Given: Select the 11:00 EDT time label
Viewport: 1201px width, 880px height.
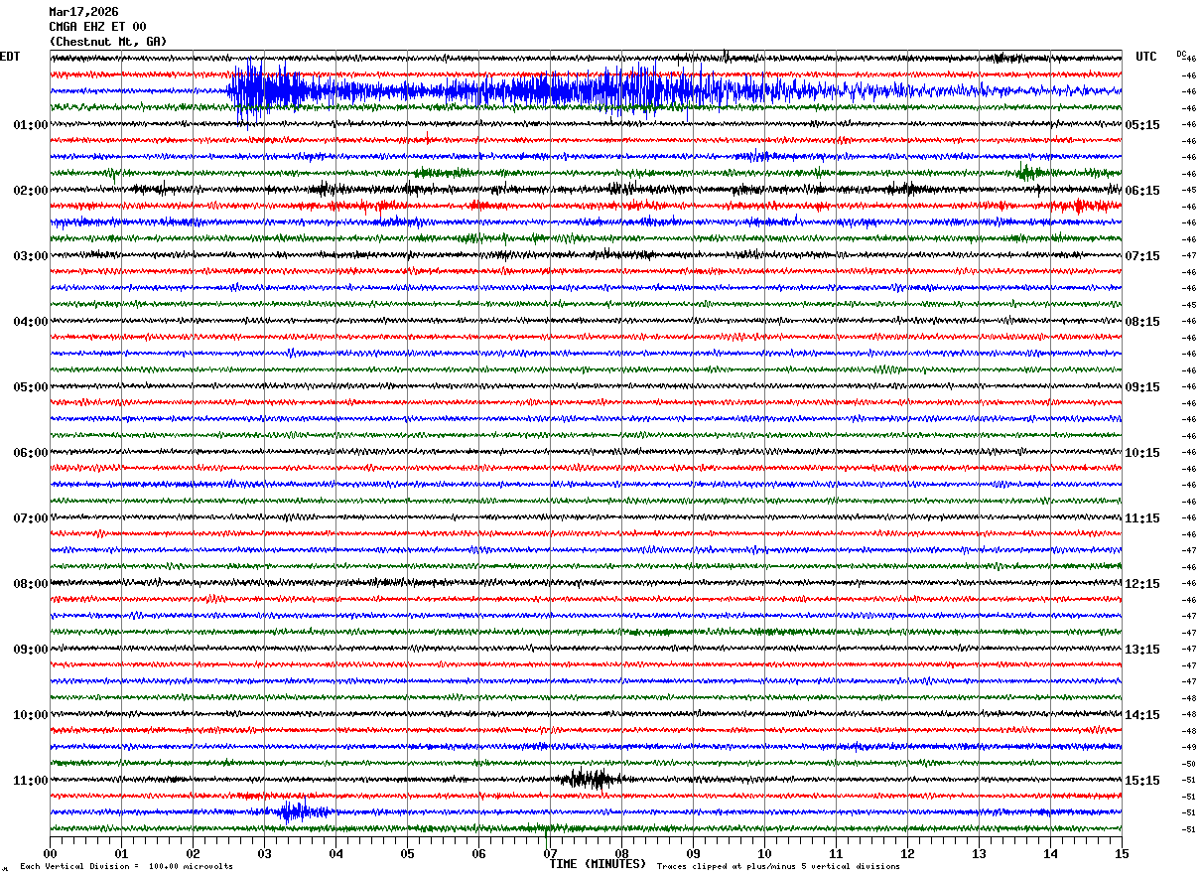Looking at the screenshot, I should 31,781.
